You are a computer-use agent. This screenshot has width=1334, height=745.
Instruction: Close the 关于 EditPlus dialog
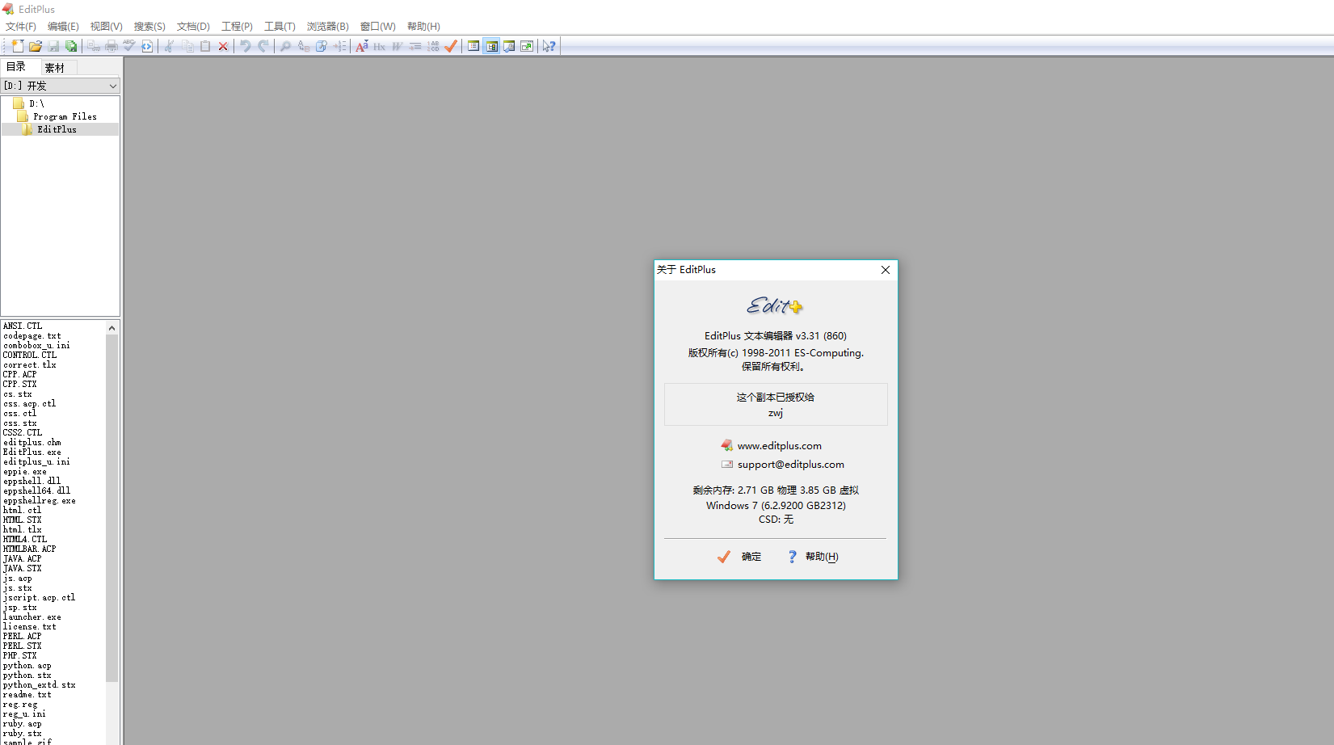(886, 270)
